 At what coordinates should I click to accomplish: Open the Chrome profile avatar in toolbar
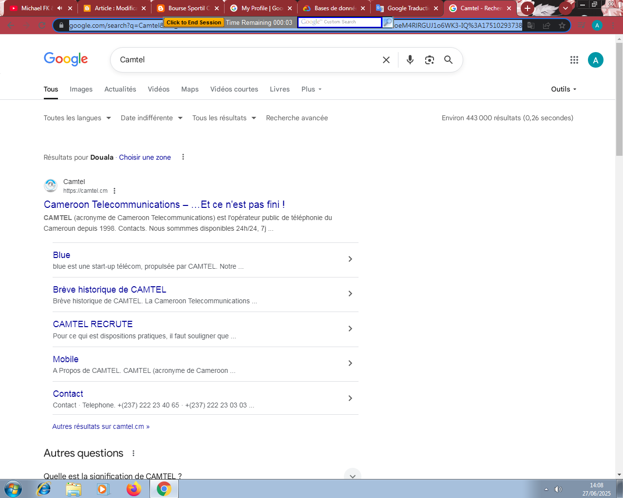tap(597, 25)
